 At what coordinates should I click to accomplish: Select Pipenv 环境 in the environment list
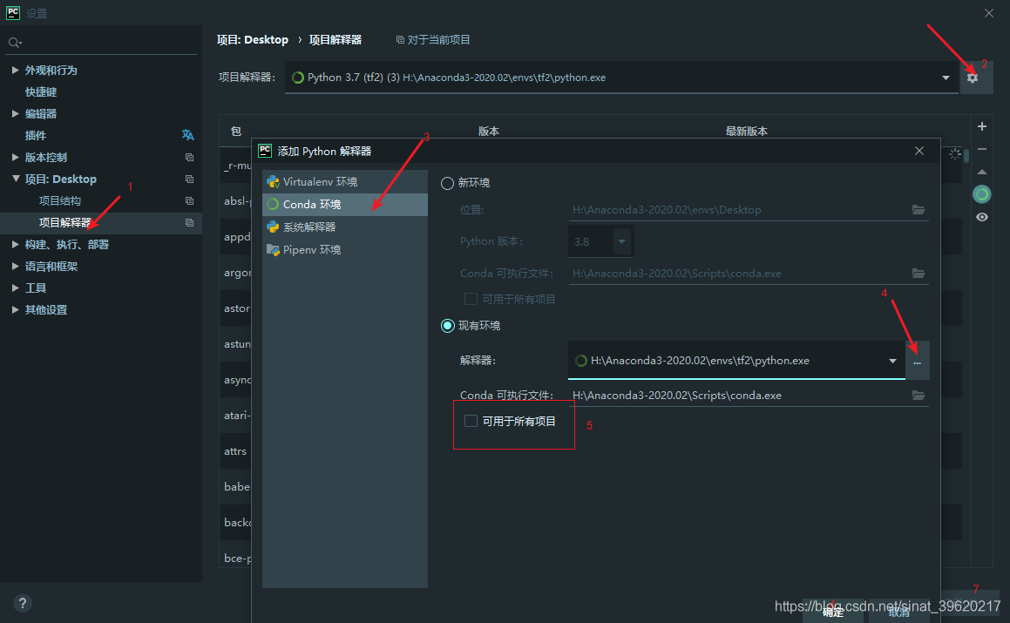click(344, 249)
